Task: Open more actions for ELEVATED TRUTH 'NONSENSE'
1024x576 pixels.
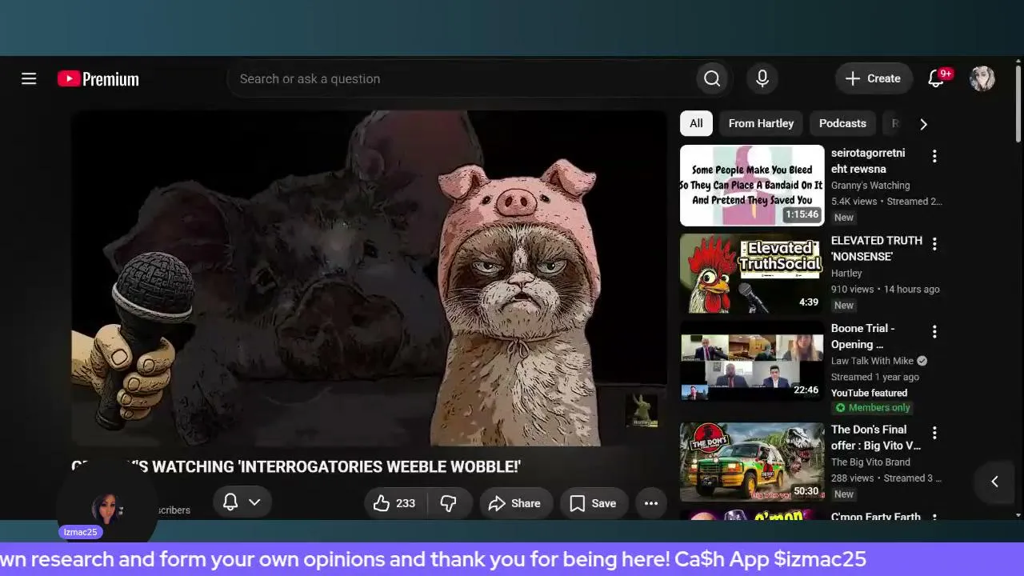Action: click(934, 244)
